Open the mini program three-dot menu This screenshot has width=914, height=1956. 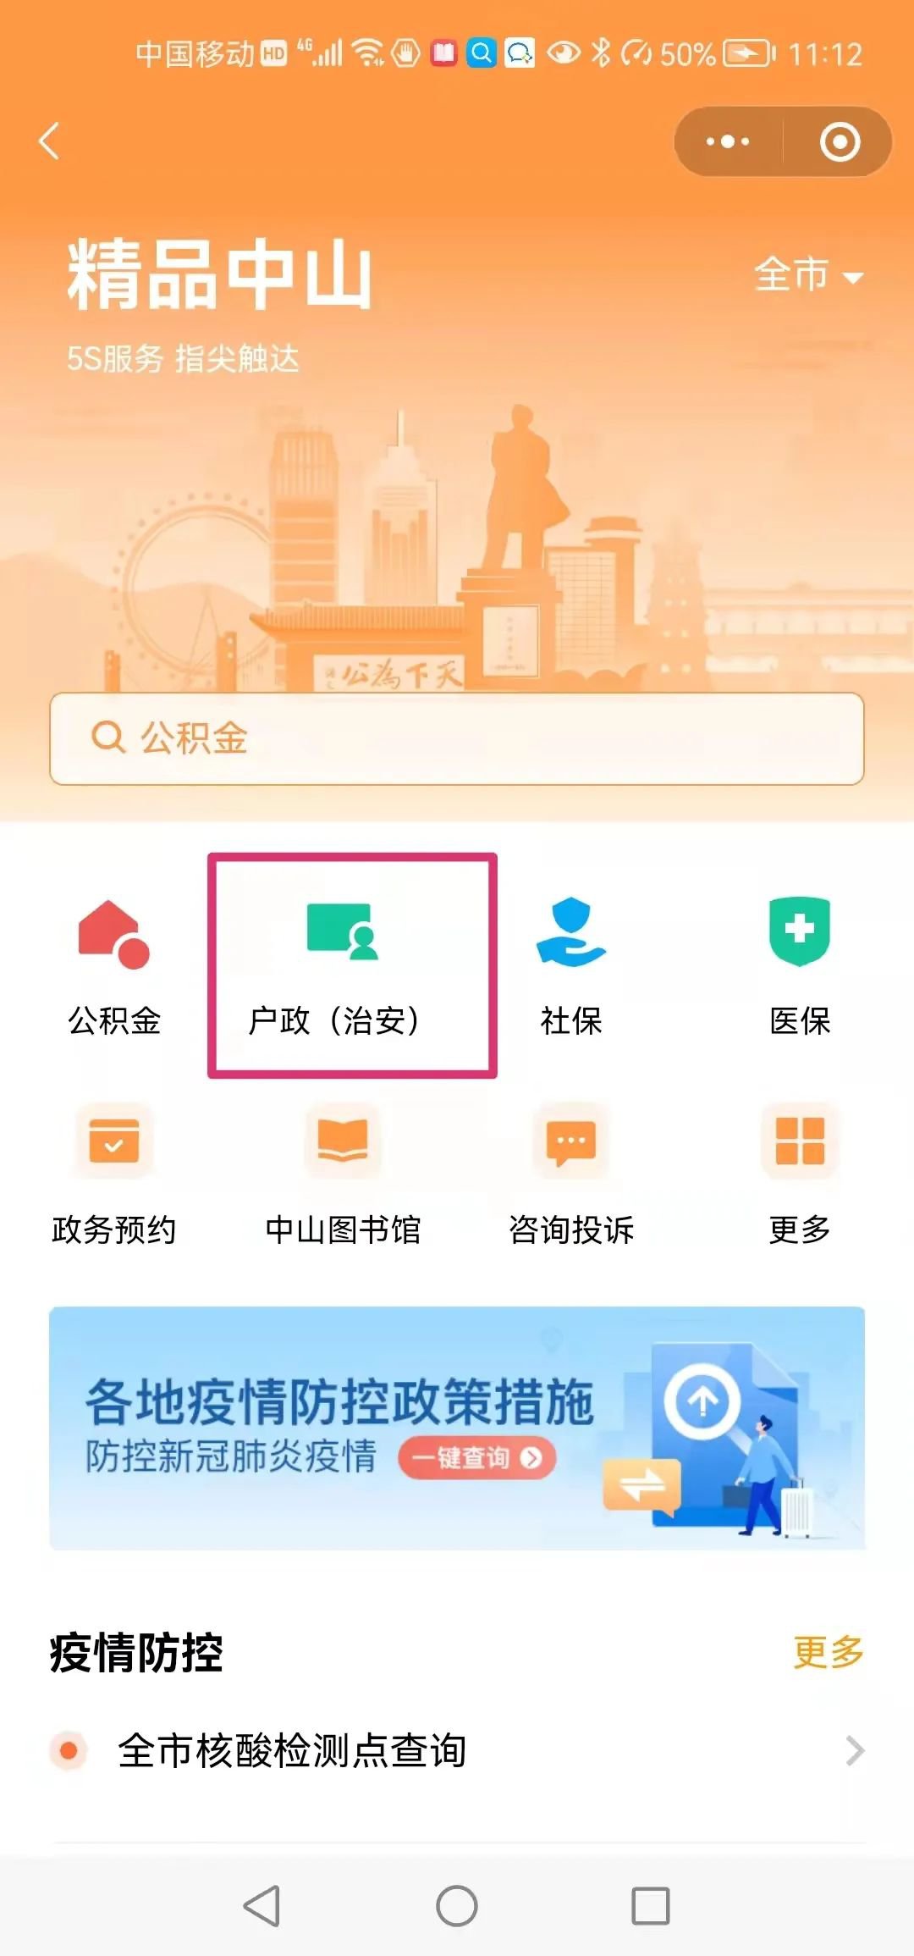click(x=728, y=141)
